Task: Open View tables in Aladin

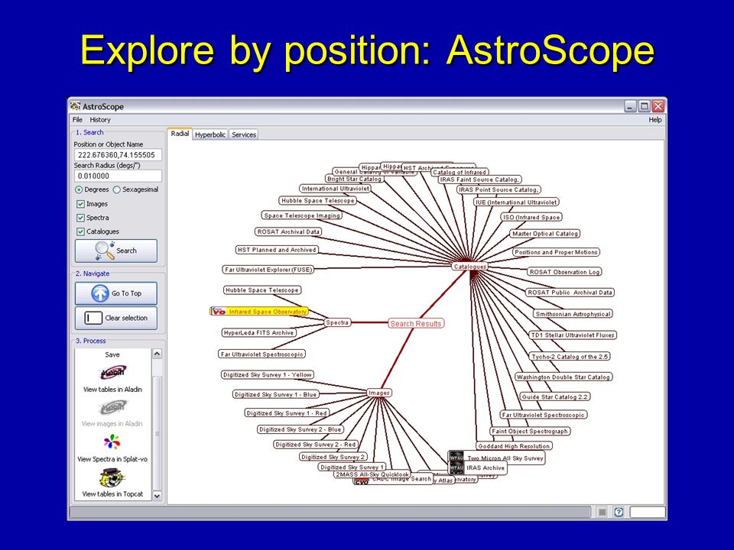Action: [x=112, y=378]
